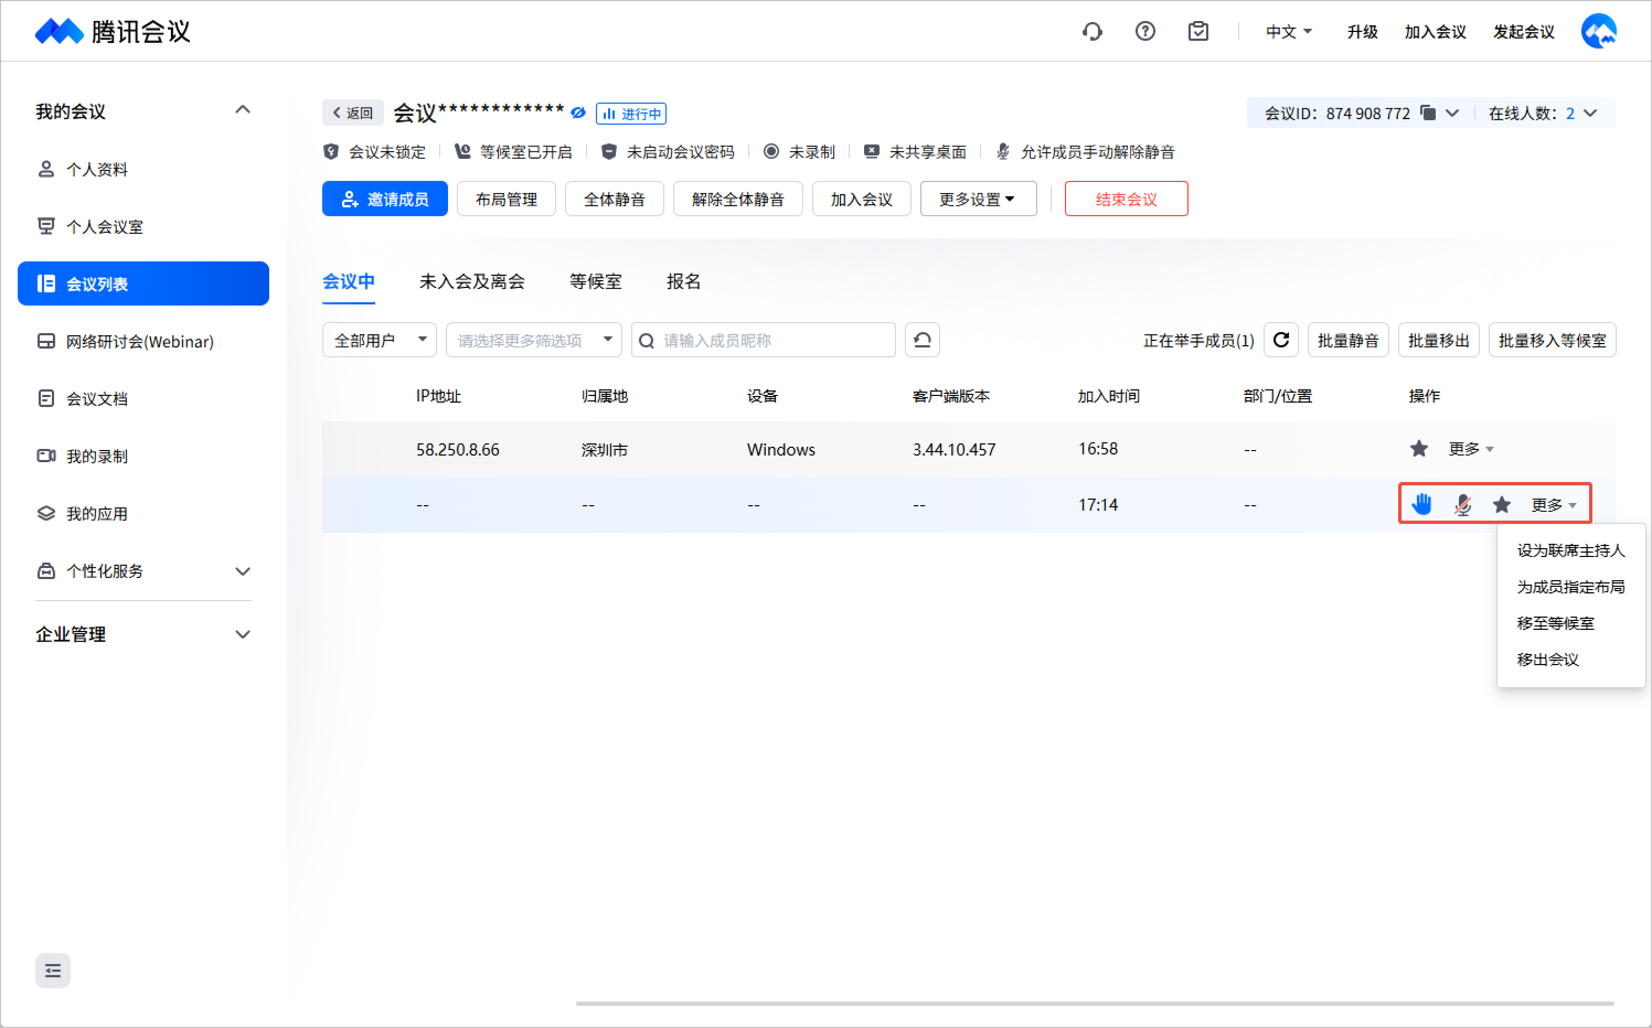Click the 进行中 status badge
Viewport: 1652px width, 1028px height.
pyautogui.click(x=631, y=113)
